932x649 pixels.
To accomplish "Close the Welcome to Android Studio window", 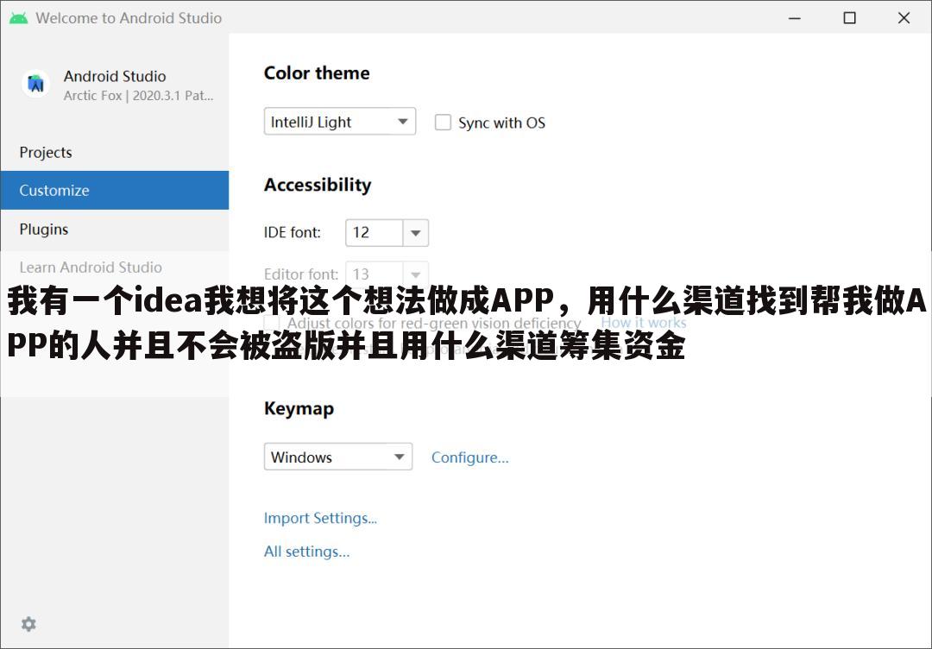I will (x=904, y=18).
